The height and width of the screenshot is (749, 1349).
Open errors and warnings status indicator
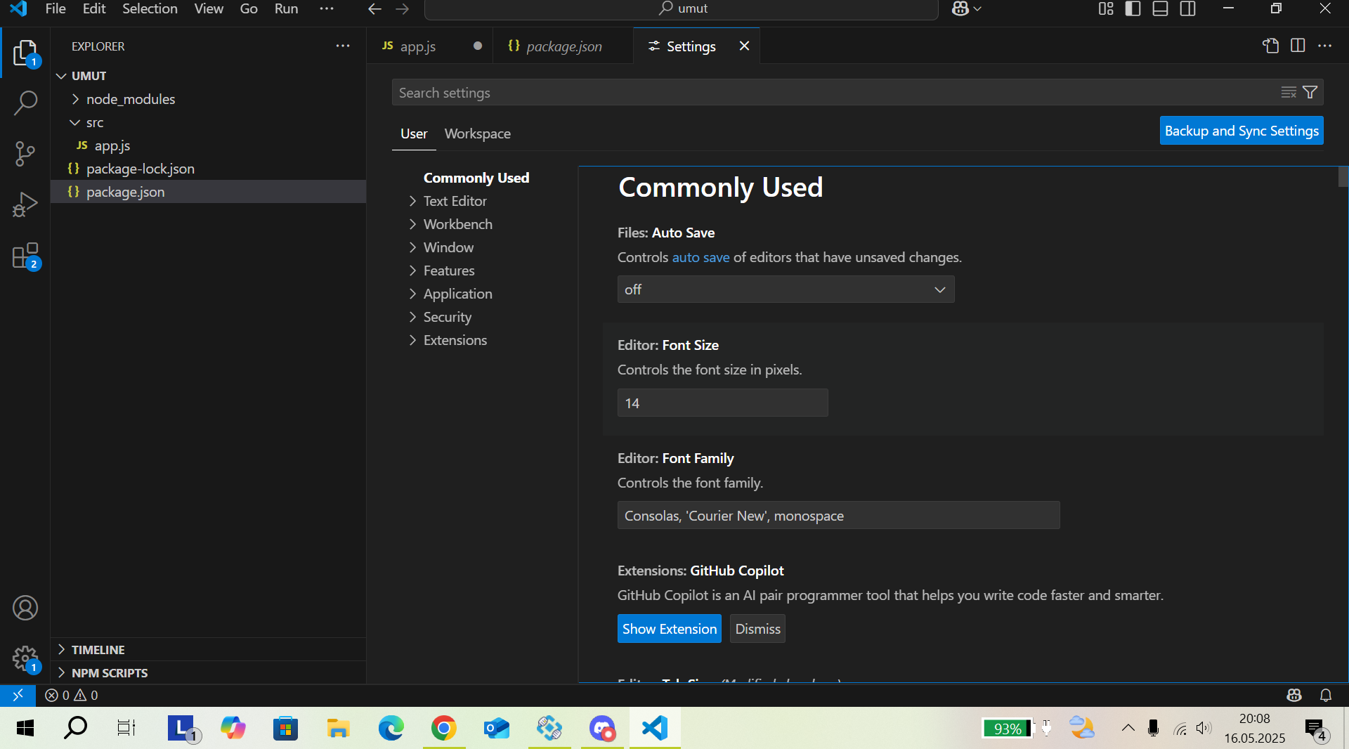click(x=71, y=695)
